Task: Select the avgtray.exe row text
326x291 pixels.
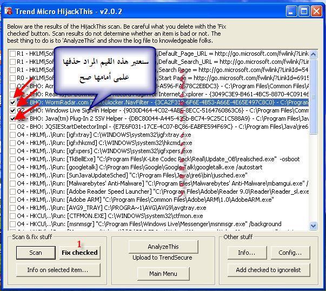Action: point(111,208)
